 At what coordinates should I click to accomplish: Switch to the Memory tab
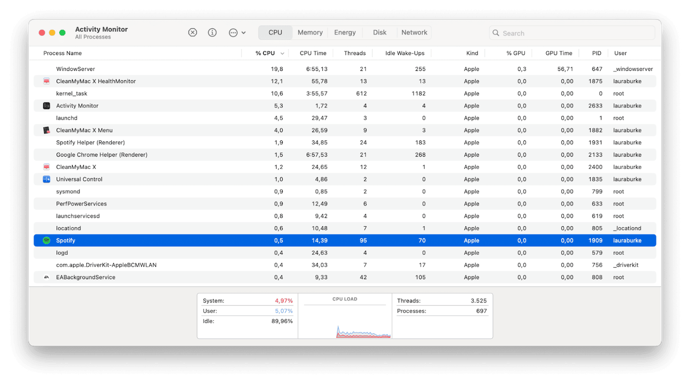(x=310, y=32)
